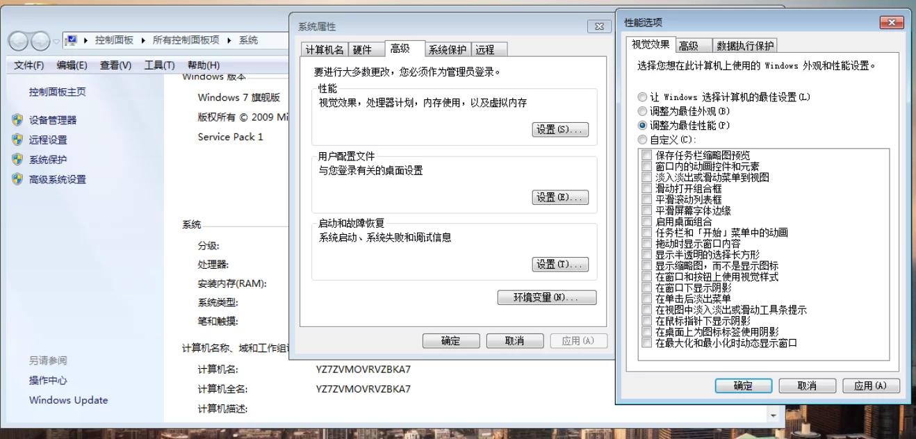916x439 pixels.
Task: Click the 环境变量(N) button
Action: (x=547, y=297)
